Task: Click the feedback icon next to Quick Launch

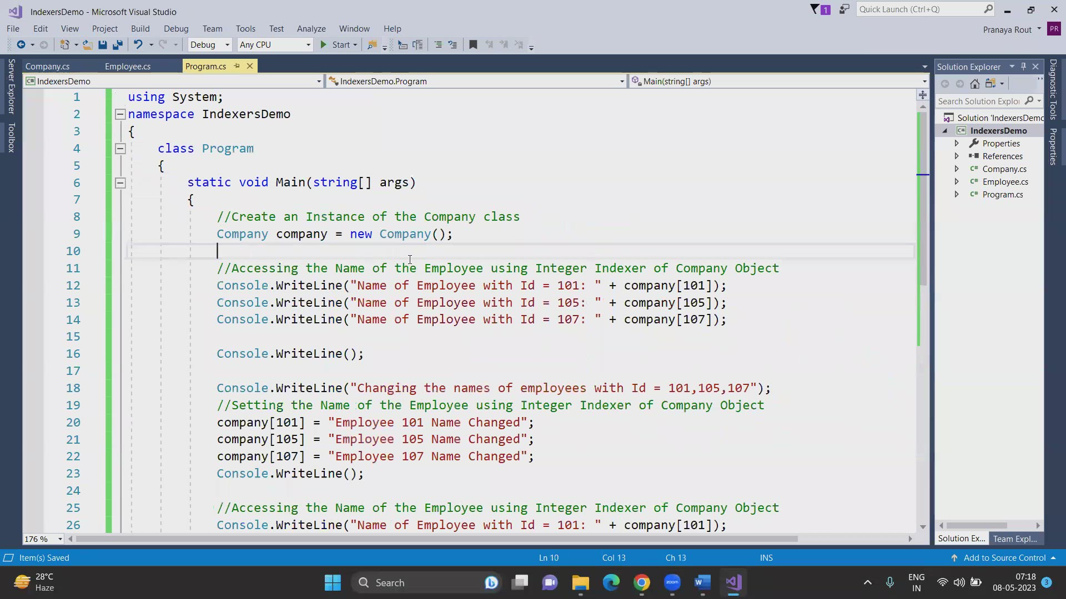Action: [x=844, y=9]
